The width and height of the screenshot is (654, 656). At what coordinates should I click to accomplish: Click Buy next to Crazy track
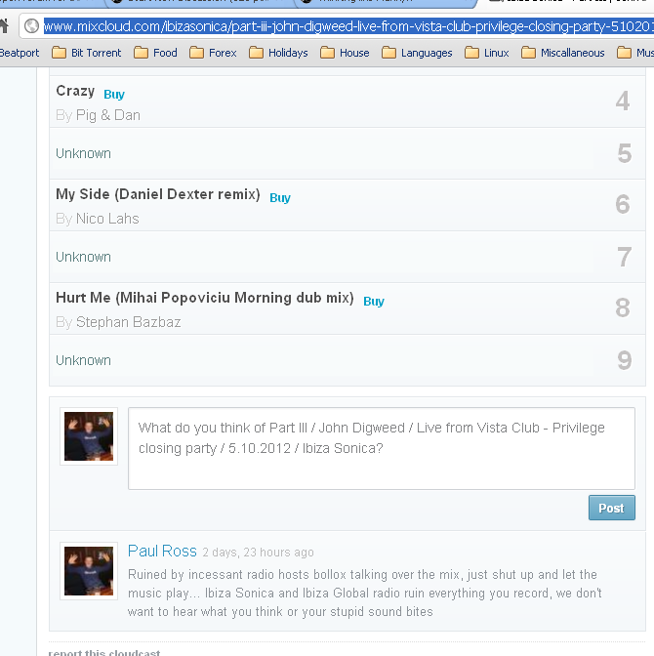[x=114, y=94]
